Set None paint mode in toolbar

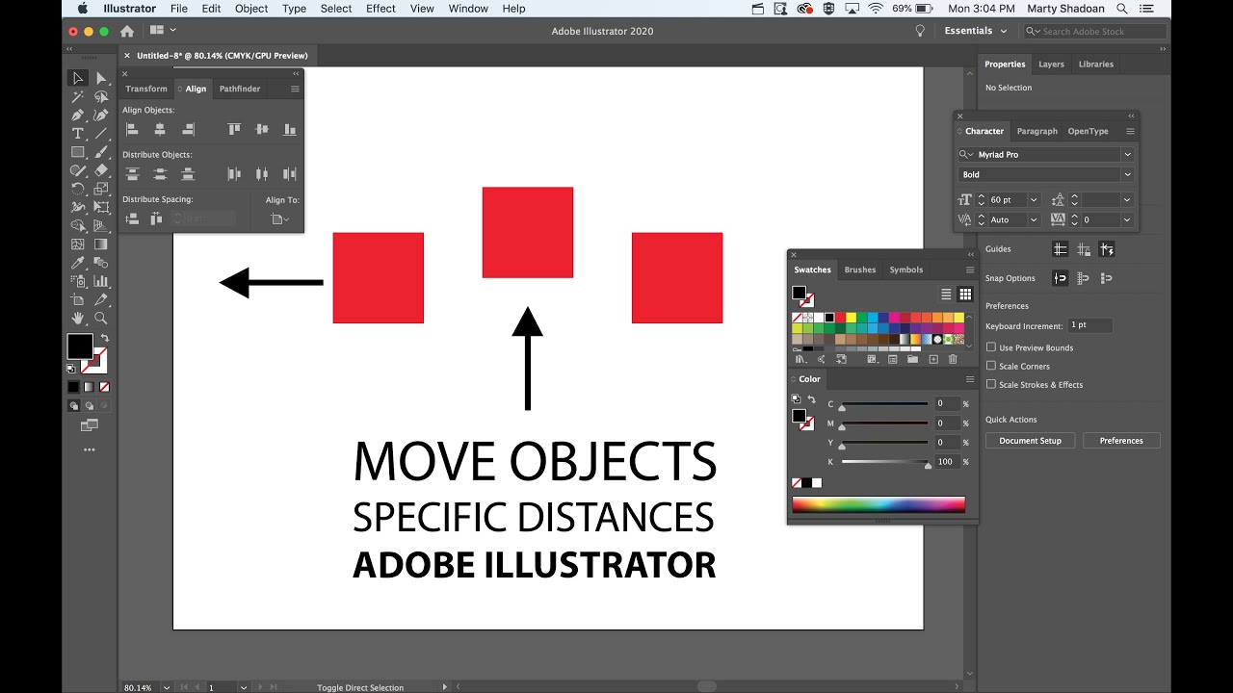(104, 387)
